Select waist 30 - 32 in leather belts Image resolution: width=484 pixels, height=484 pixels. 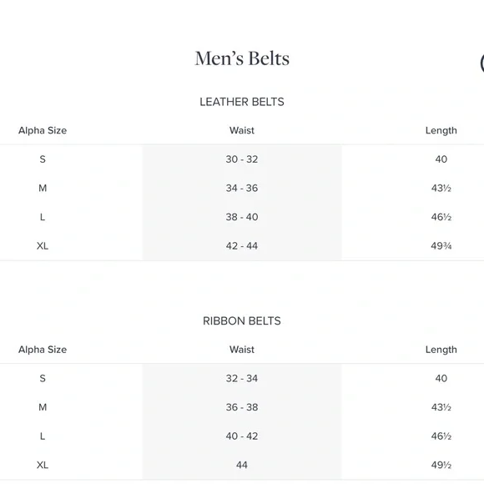click(x=242, y=159)
